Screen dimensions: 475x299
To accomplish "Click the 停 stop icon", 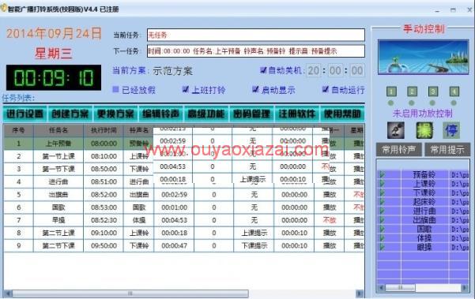I will (451, 130).
